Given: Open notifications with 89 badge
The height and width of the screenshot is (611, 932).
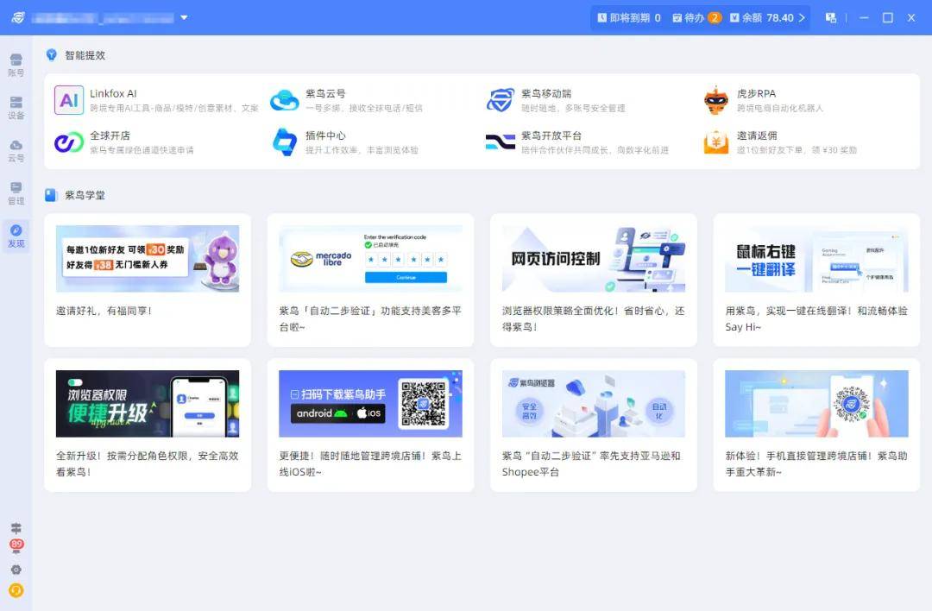Looking at the screenshot, I should (x=16, y=545).
